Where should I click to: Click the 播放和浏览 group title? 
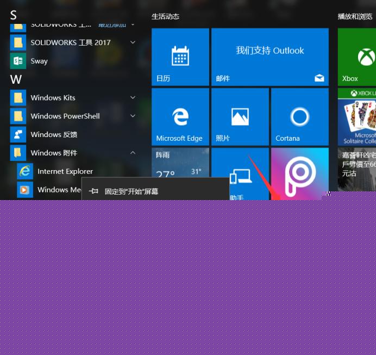[355, 16]
